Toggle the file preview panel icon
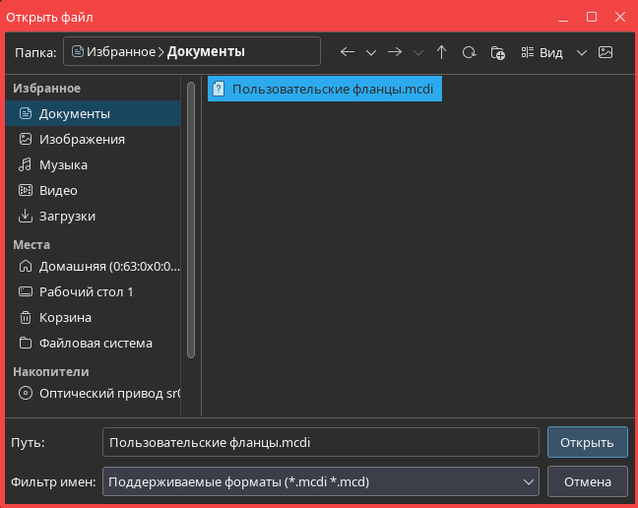Viewport: 638px width, 508px height. tap(606, 52)
